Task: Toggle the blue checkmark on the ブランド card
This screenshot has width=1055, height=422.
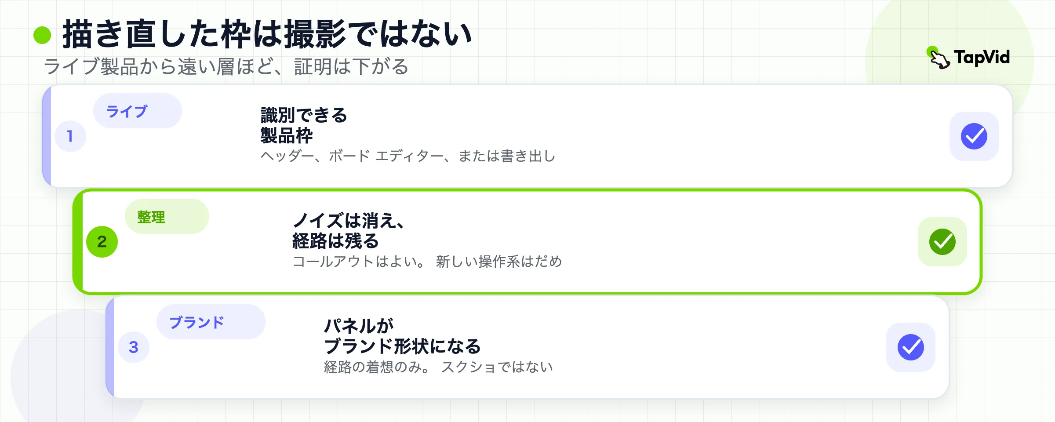Action: point(911,347)
